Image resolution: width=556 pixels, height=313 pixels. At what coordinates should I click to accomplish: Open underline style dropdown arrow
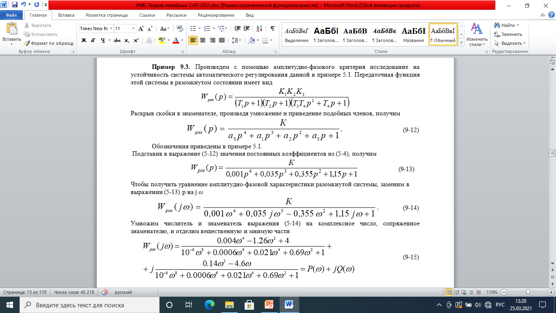point(109,40)
